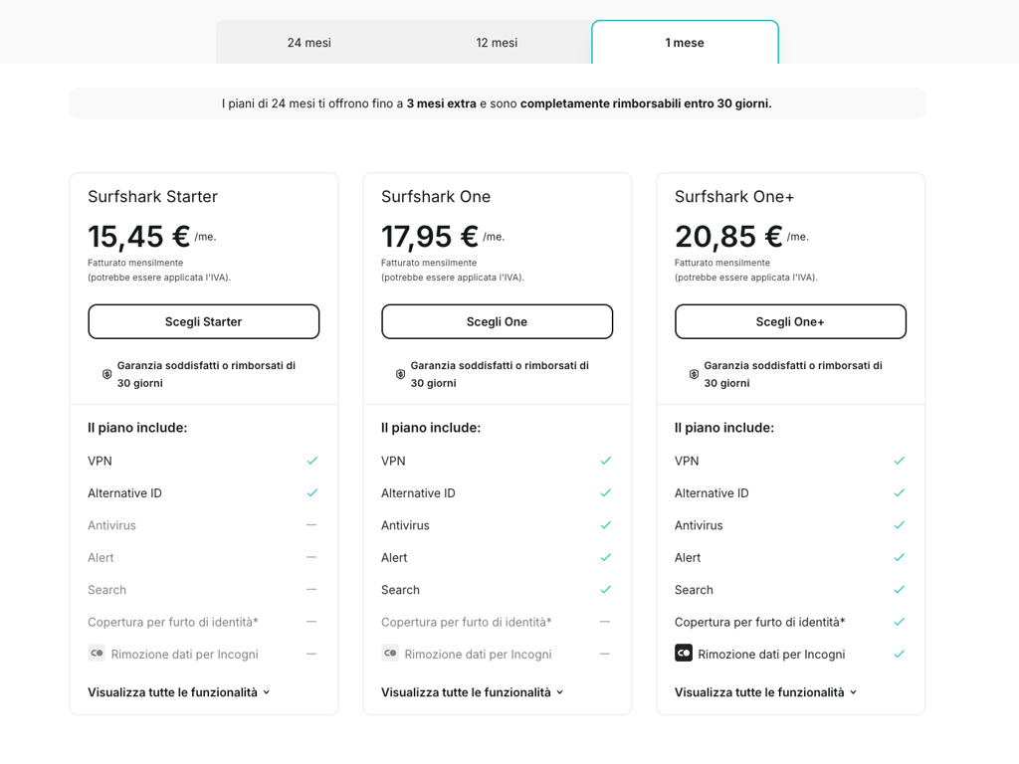Click the VPN checkmark in One+ plan
This screenshot has width=1019, height=764.
tap(899, 461)
